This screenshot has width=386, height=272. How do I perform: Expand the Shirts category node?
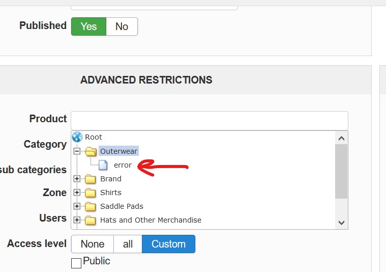(x=77, y=193)
